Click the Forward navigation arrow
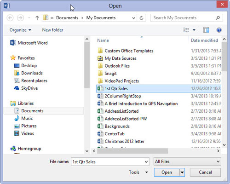The width and height of the screenshot is (230, 184). 20,18
